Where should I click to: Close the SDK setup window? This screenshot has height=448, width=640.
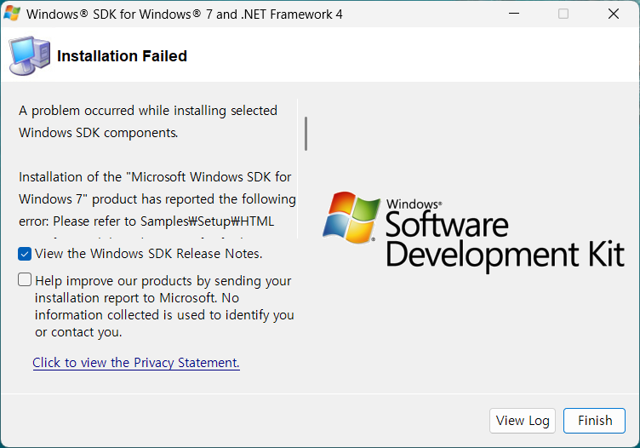613,14
